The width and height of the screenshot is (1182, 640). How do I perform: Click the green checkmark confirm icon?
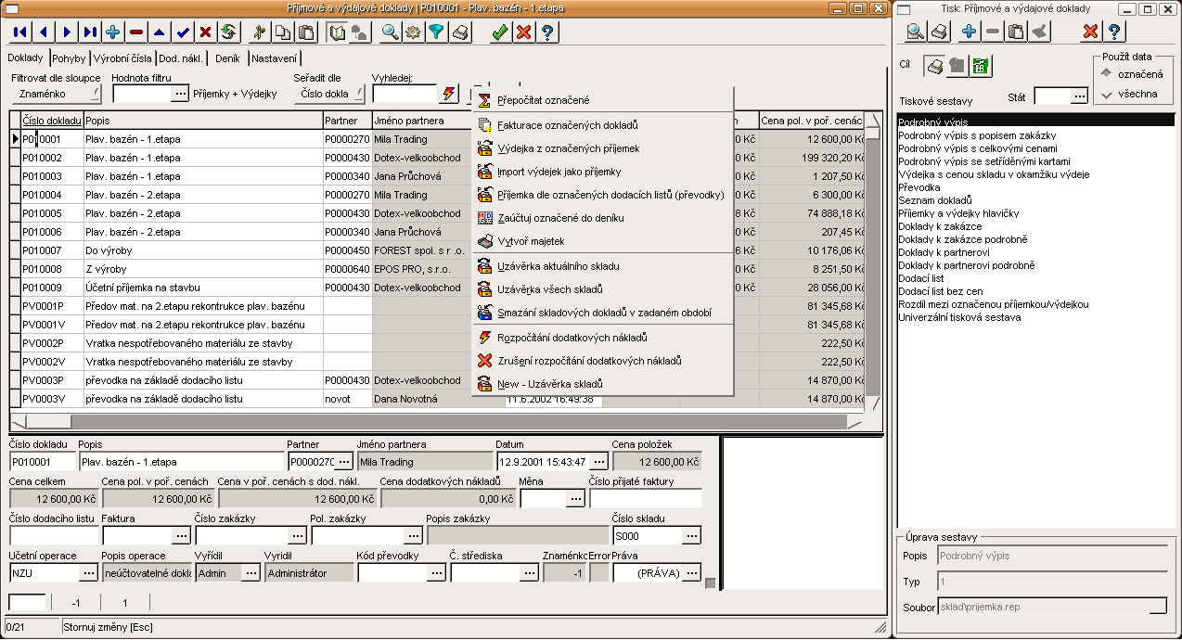(x=500, y=32)
